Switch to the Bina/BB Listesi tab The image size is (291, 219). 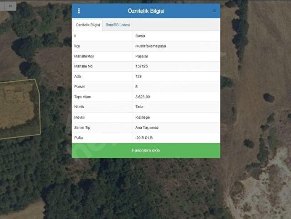pyautogui.click(x=117, y=25)
